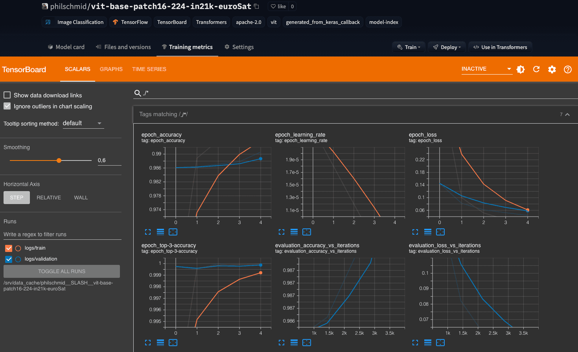Open the Settings tab

tap(239, 47)
